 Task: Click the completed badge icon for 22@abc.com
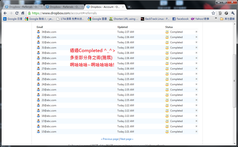tap(167, 95)
